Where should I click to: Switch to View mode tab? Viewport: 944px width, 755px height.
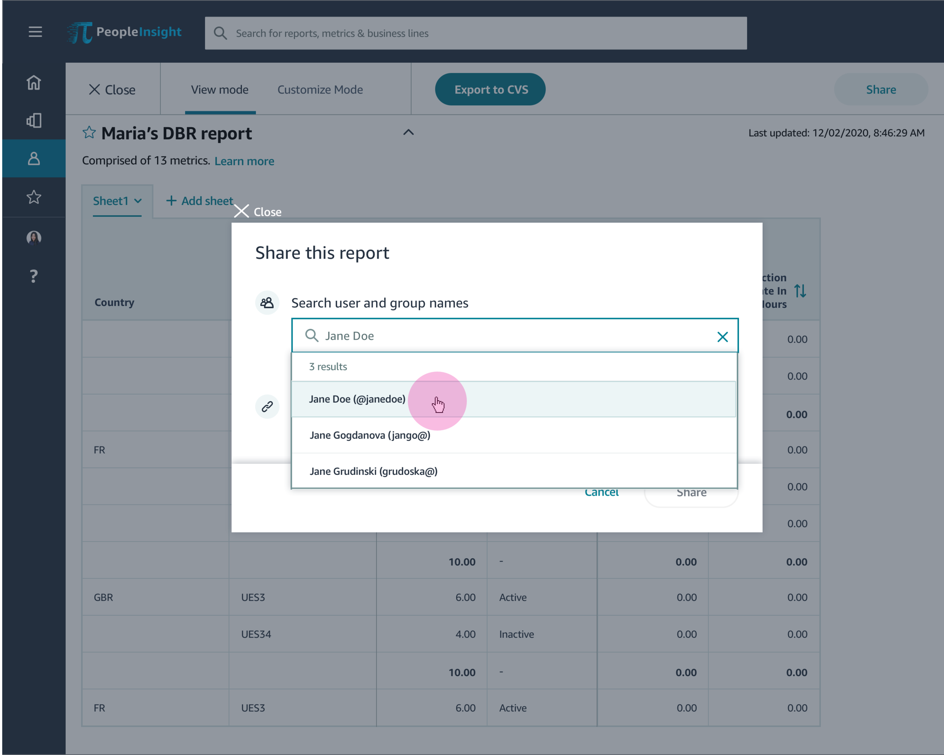[x=219, y=90]
